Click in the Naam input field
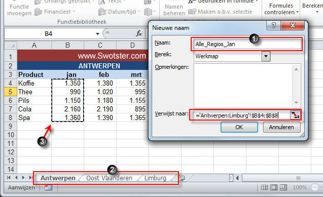 (247, 44)
